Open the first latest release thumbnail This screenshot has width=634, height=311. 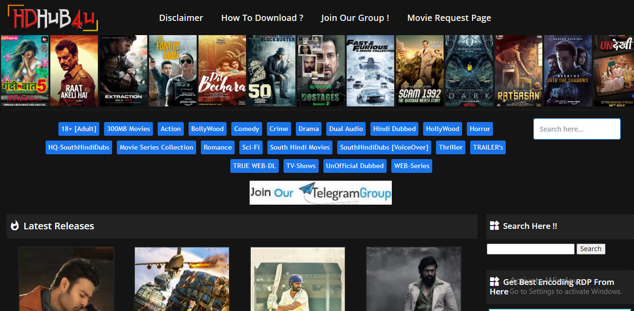click(66, 279)
